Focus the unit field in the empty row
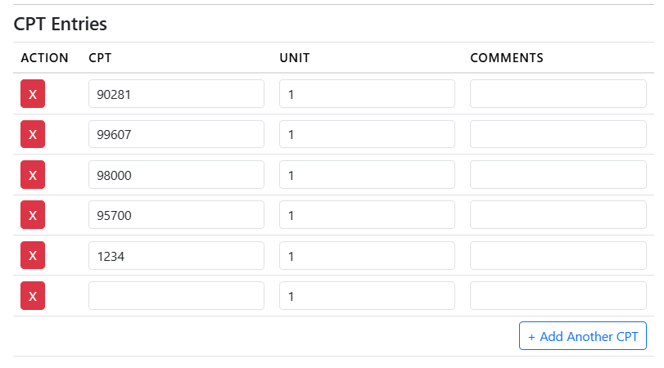 (x=367, y=296)
